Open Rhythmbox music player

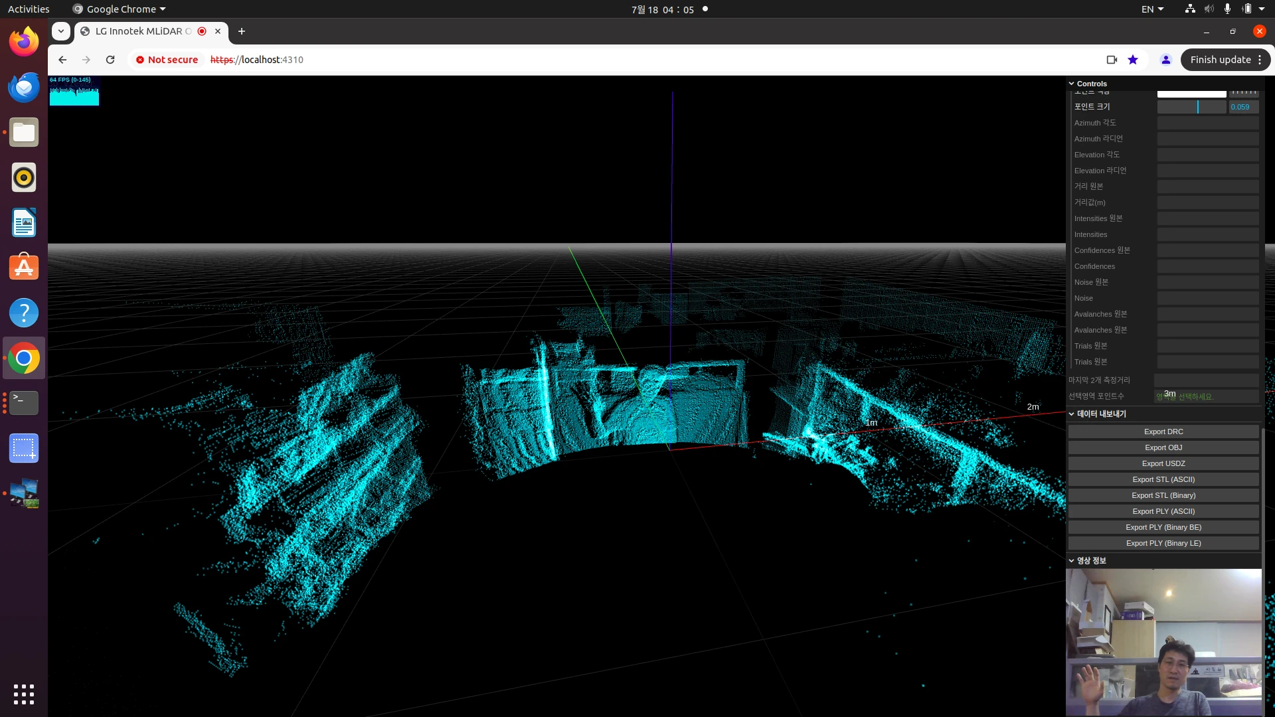[24, 177]
